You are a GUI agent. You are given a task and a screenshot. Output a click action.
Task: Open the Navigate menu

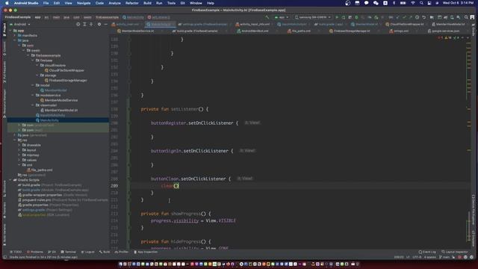(84, 3)
